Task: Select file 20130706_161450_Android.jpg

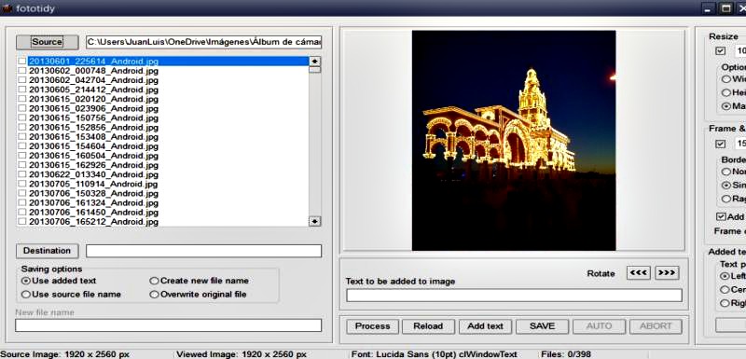Action: 94,212
